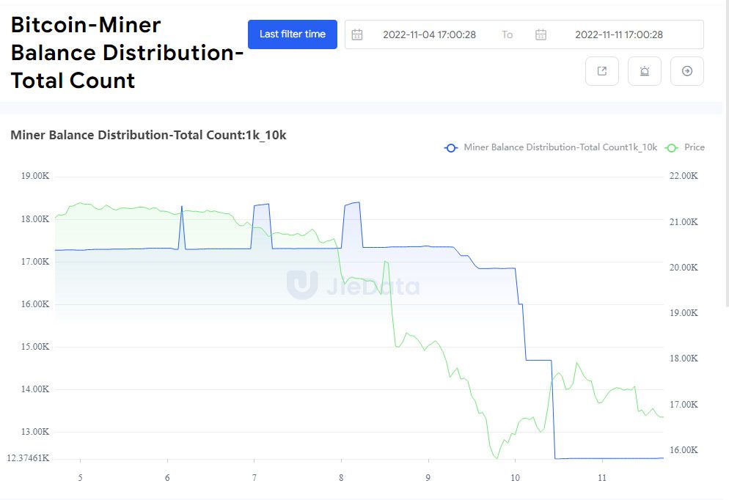The height and width of the screenshot is (500, 729).
Task: Click x-axis label 9
Action: coord(428,478)
